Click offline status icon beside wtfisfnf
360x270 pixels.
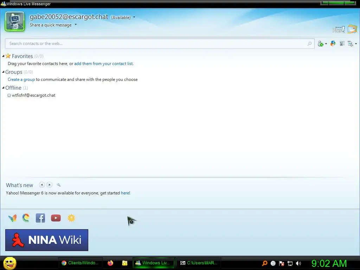tap(9, 95)
